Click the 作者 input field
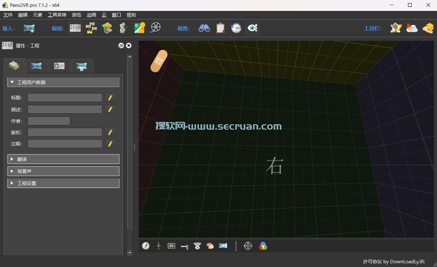Image resolution: width=437 pixels, height=267 pixels. (49, 121)
